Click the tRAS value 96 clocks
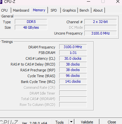 click(73, 76)
